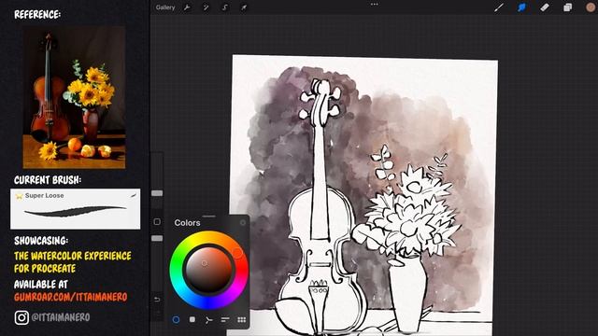Switch to the Harmony color tab
The height and width of the screenshot is (336, 598).
click(x=208, y=319)
